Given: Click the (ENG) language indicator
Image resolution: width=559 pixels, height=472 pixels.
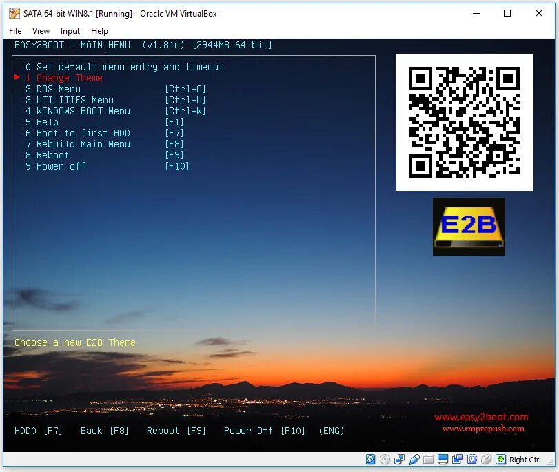Looking at the screenshot, I should pyautogui.click(x=332, y=431).
